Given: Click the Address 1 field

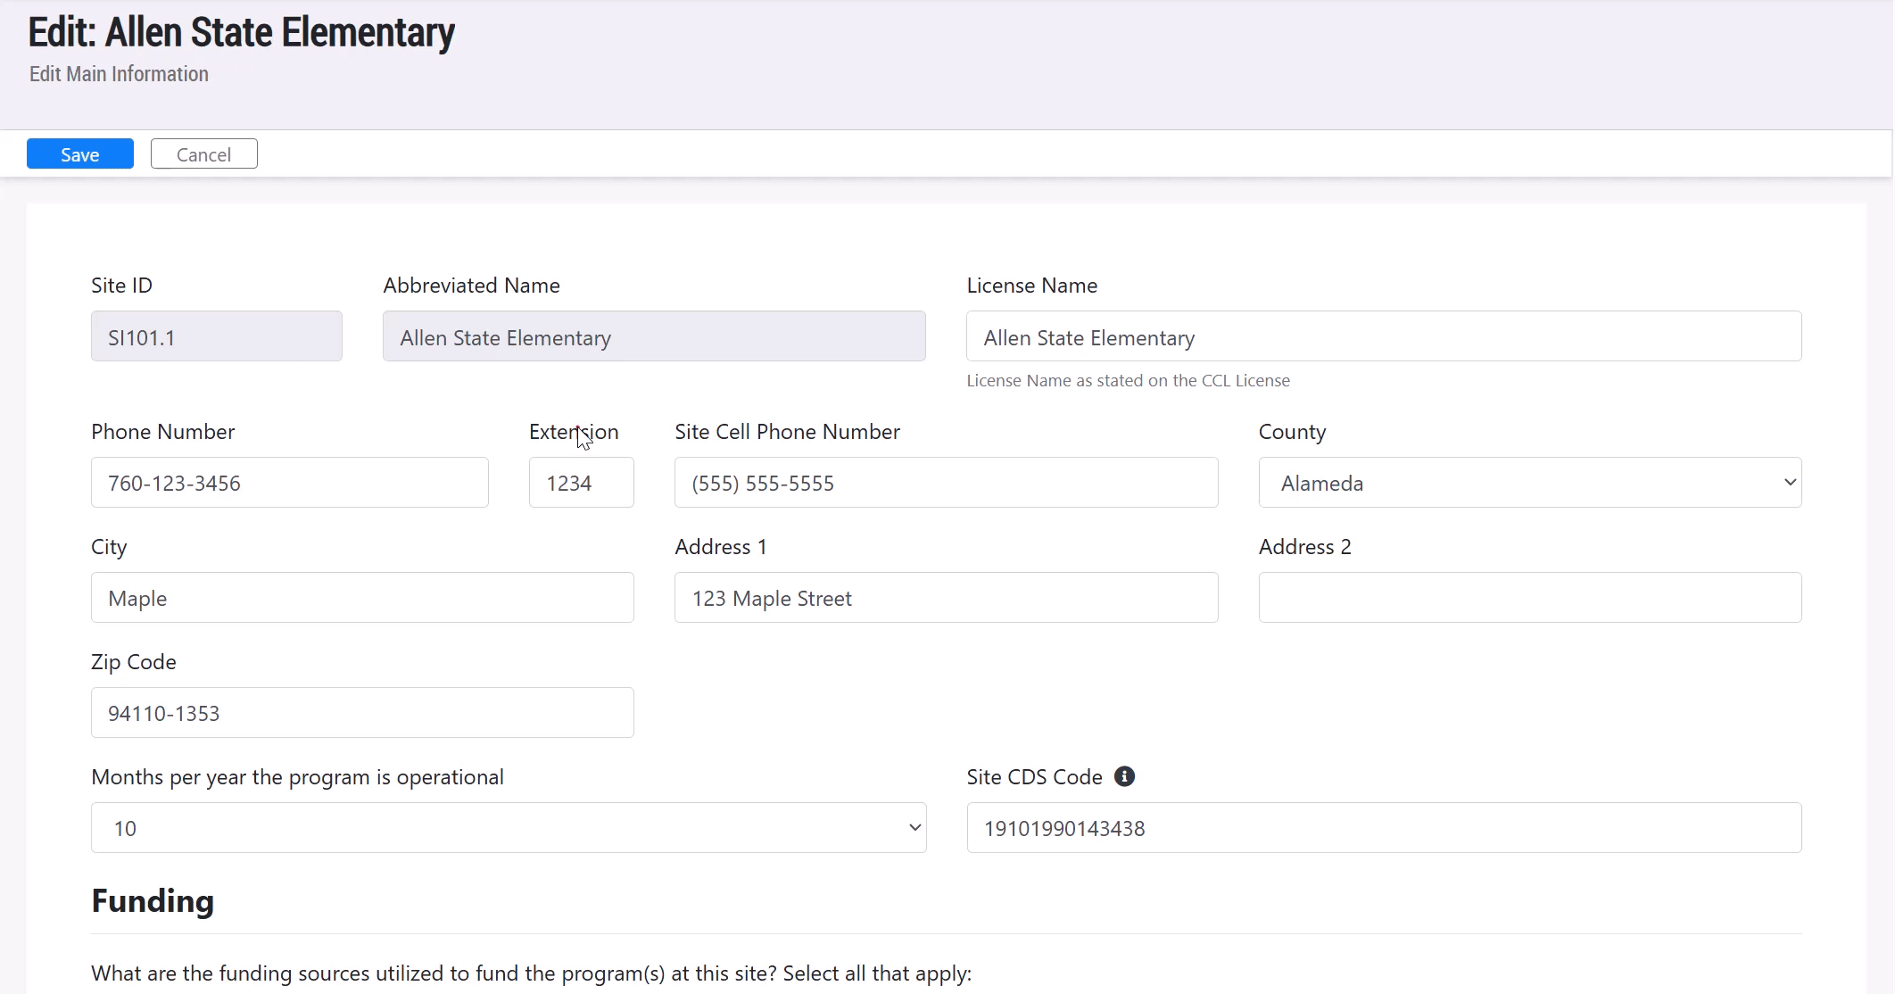Looking at the screenshot, I should point(946,598).
